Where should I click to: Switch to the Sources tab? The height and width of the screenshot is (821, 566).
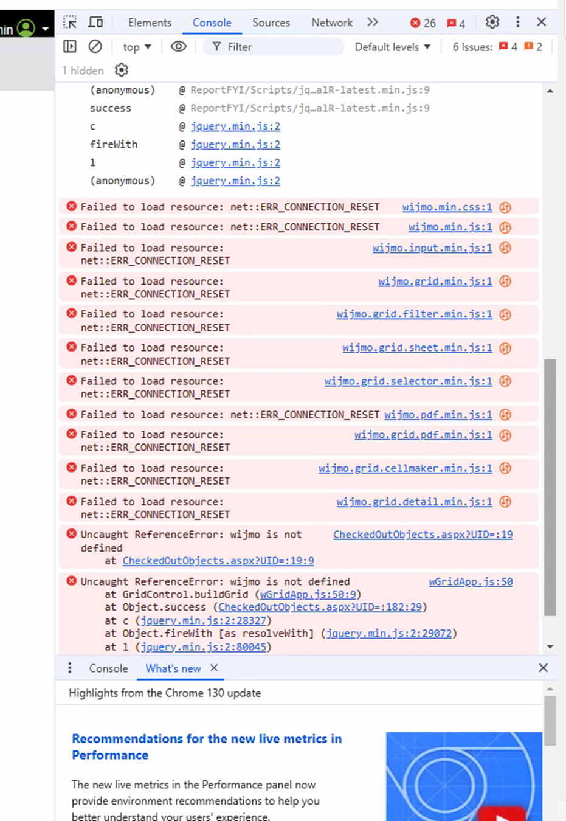click(x=271, y=23)
